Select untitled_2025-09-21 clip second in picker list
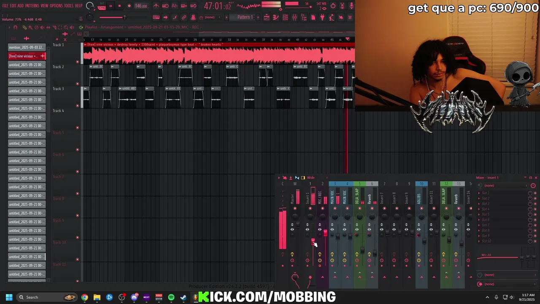540x304 pixels. pyautogui.click(x=27, y=73)
